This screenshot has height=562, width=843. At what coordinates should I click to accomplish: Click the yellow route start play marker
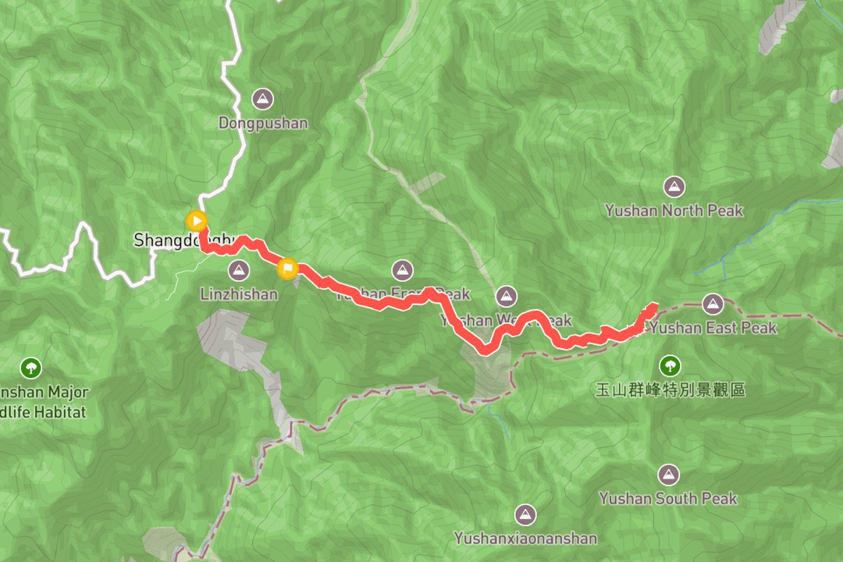196,221
